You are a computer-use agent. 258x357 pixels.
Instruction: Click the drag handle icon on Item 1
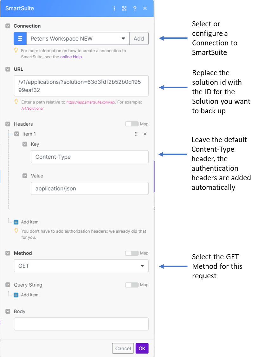click(136, 134)
